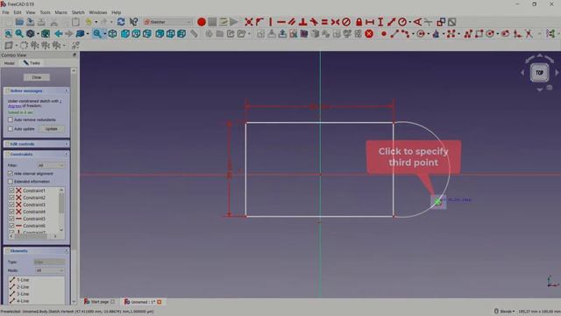
Task: Collapse the Solver messages panel
Action: click(x=67, y=91)
